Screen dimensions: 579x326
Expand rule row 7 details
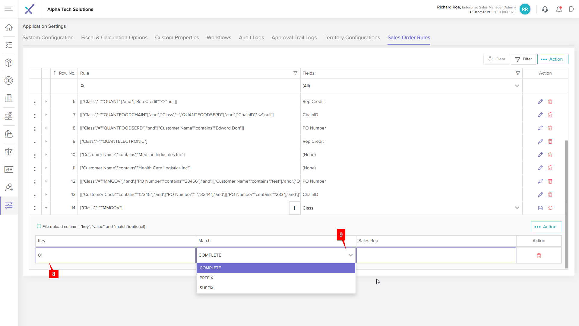tap(46, 115)
